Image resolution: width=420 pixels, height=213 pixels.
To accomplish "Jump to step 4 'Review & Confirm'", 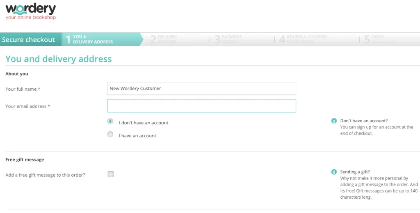I will point(303,39).
